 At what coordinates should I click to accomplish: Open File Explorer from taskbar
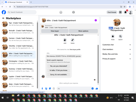pos(13,95)
